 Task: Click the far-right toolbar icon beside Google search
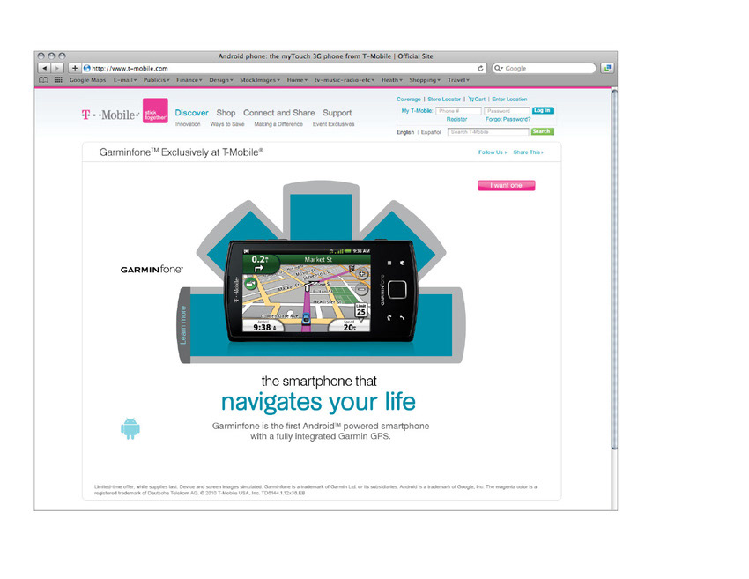point(607,69)
